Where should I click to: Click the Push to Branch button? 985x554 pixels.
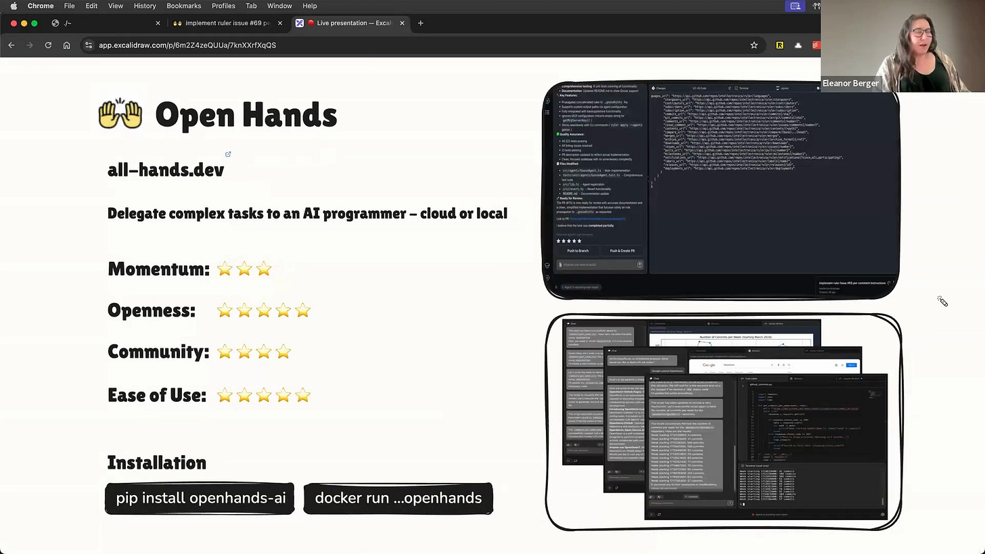tap(578, 250)
